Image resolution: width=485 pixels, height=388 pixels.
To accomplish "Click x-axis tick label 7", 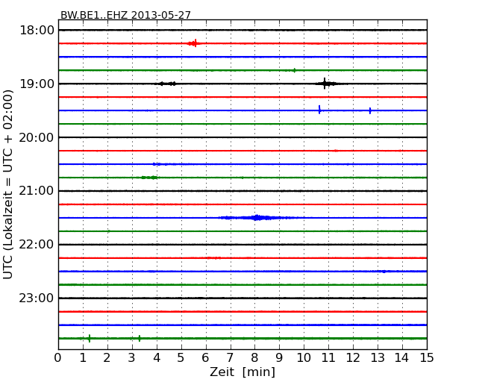I will click(230, 358).
